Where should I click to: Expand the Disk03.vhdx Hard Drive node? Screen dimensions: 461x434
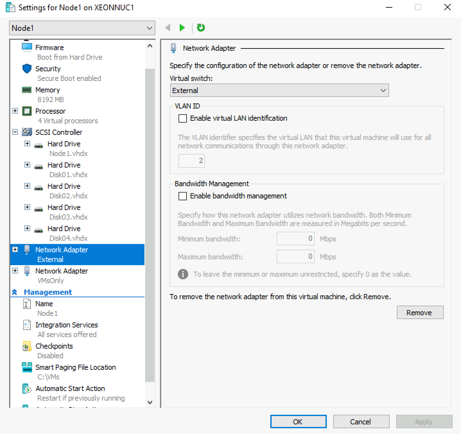(x=27, y=207)
